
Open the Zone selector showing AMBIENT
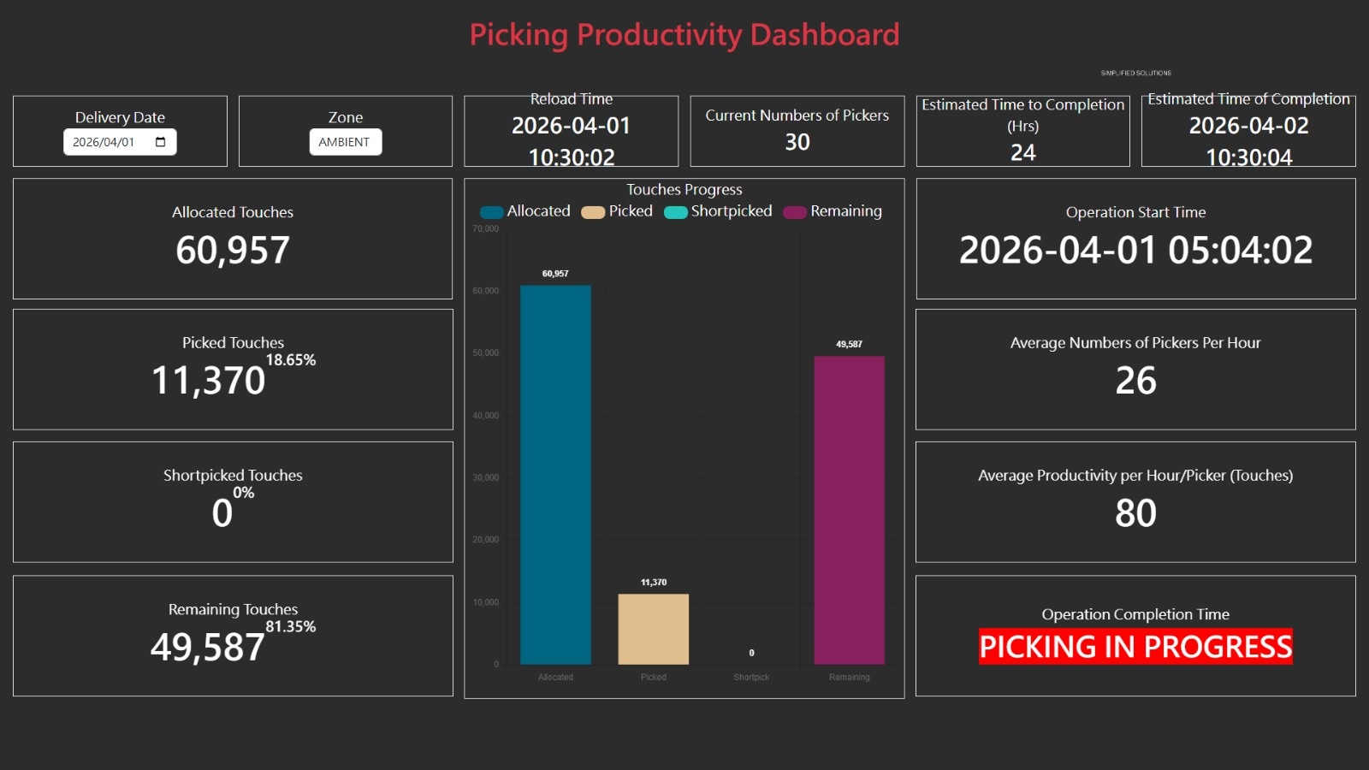[x=345, y=142]
